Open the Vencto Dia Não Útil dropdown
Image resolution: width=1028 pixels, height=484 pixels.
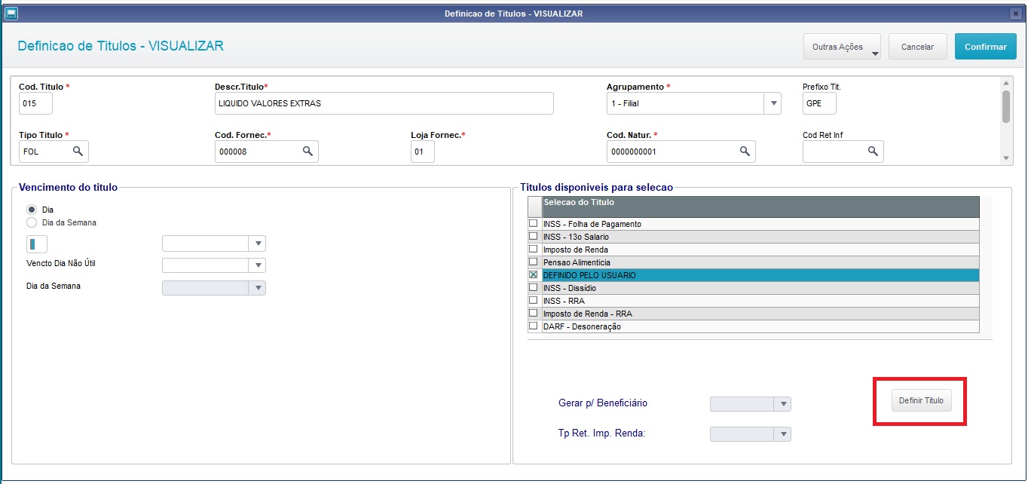[x=258, y=265]
